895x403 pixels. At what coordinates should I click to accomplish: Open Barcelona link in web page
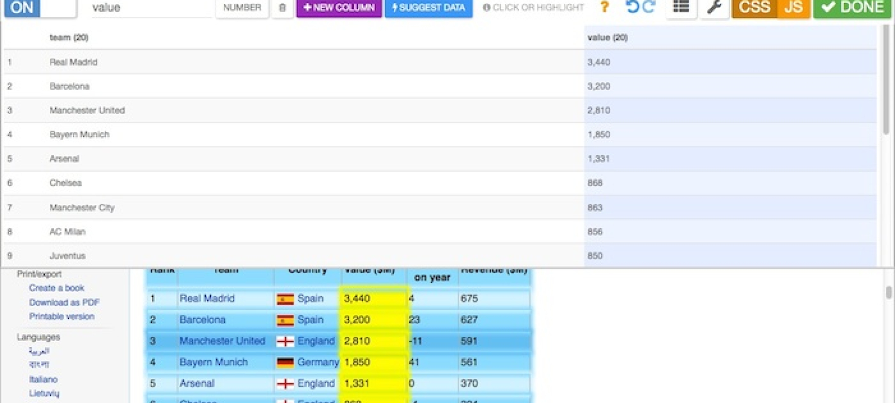[202, 320]
